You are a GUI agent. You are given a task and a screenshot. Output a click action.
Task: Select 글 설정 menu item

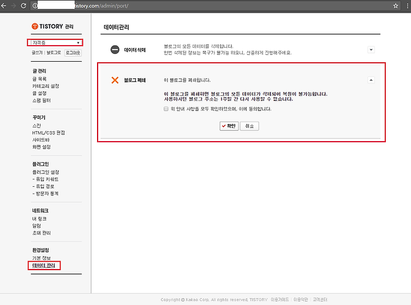39,93
